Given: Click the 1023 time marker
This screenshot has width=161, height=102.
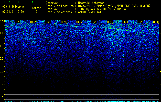Looking at the screenshot, I should (48, 22).
